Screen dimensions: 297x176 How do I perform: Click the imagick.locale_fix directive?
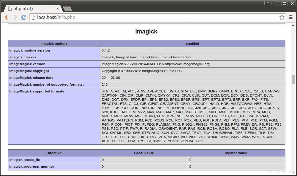(25, 160)
